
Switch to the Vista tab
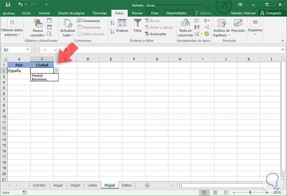(x=155, y=13)
